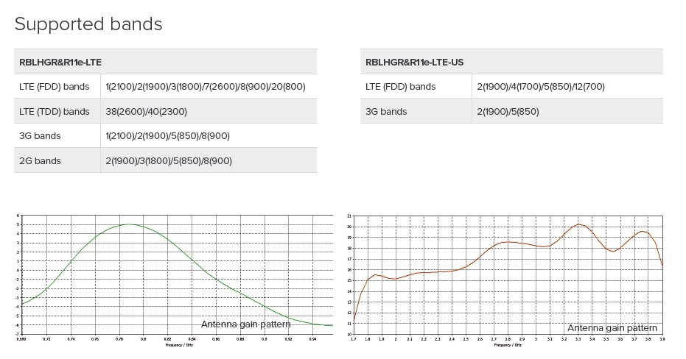This screenshot has height=359, width=686.
Task: Click the peak of the green gain curve
Action: point(129,224)
